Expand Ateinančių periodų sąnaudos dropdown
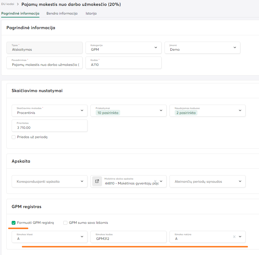The height and width of the screenshot is (255, 259). click(207, 181)
